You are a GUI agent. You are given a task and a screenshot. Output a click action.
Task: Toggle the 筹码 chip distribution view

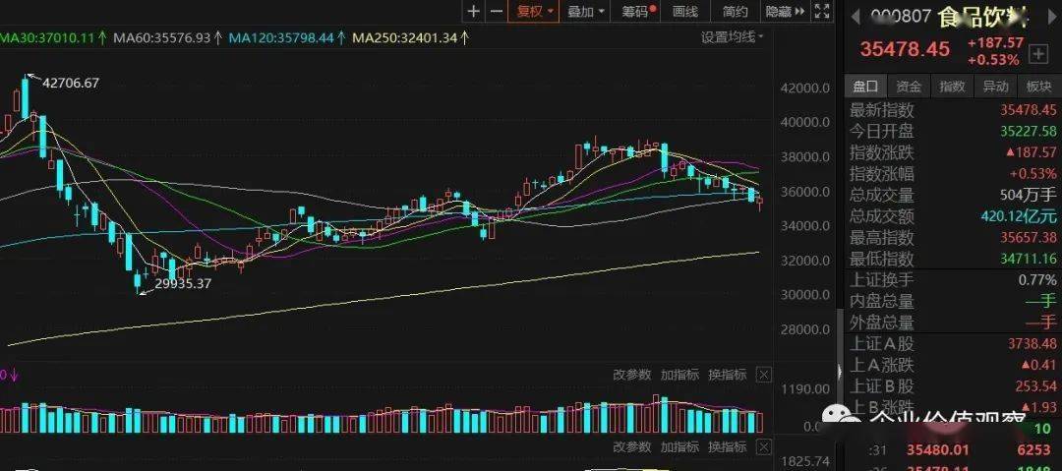pos(638,11)
